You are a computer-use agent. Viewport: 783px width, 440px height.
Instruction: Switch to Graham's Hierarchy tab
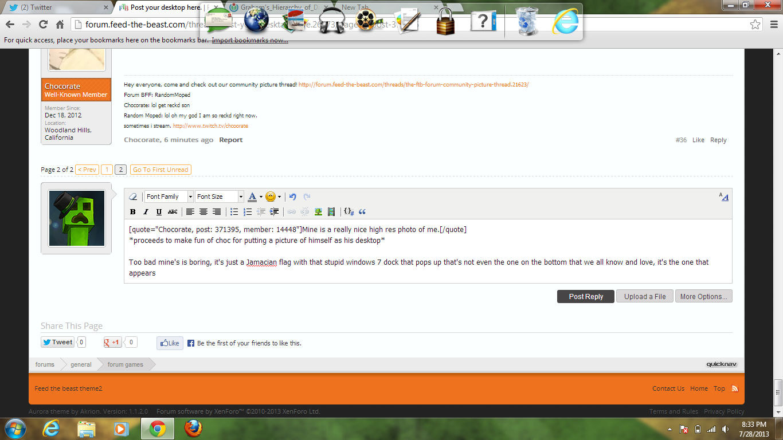tap(278, 7)
